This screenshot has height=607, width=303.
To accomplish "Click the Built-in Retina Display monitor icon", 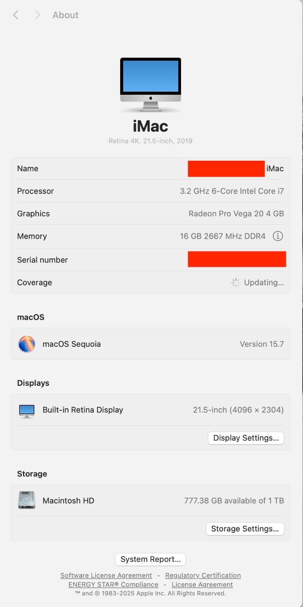I will [x=27, y=410].
